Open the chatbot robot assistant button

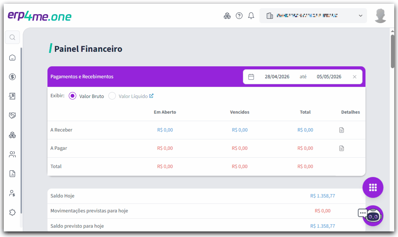point(373,216)
